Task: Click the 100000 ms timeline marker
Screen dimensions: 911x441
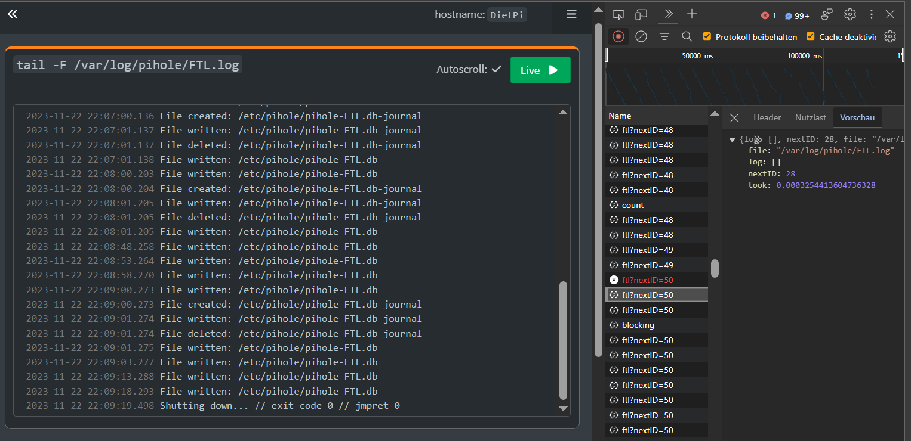Action: (804, 55)
